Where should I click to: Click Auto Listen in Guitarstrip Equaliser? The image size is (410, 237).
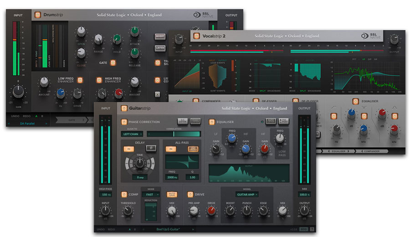(x=271, y=121)
